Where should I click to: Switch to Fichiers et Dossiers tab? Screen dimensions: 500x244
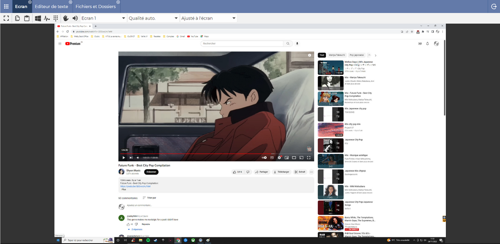(x=96, y=6)
